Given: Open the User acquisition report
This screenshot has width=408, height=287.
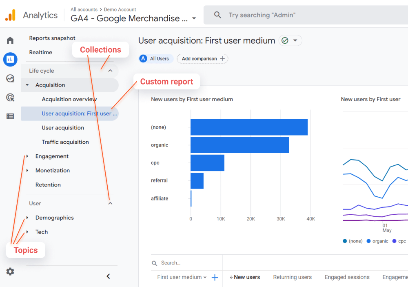Looking at the screenshot, I should 63,128.
